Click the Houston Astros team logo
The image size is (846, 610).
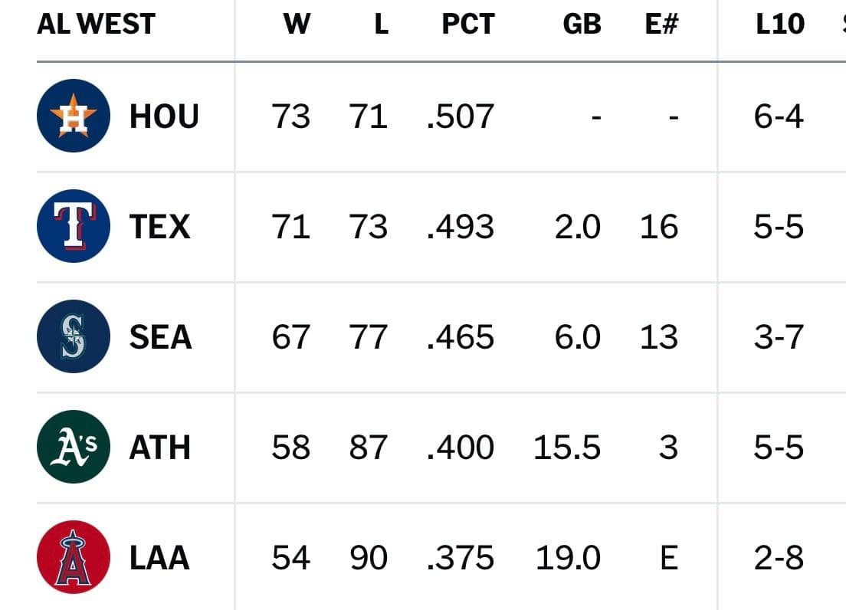pos(74,116)
